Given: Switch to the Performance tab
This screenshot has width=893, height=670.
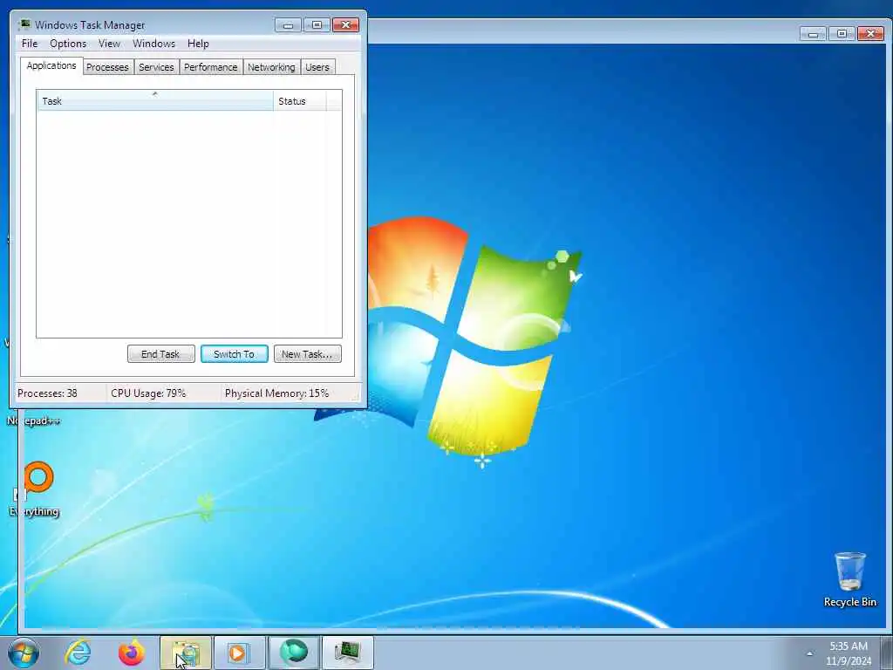Looking at the screenshot, I should pos(210,67).
